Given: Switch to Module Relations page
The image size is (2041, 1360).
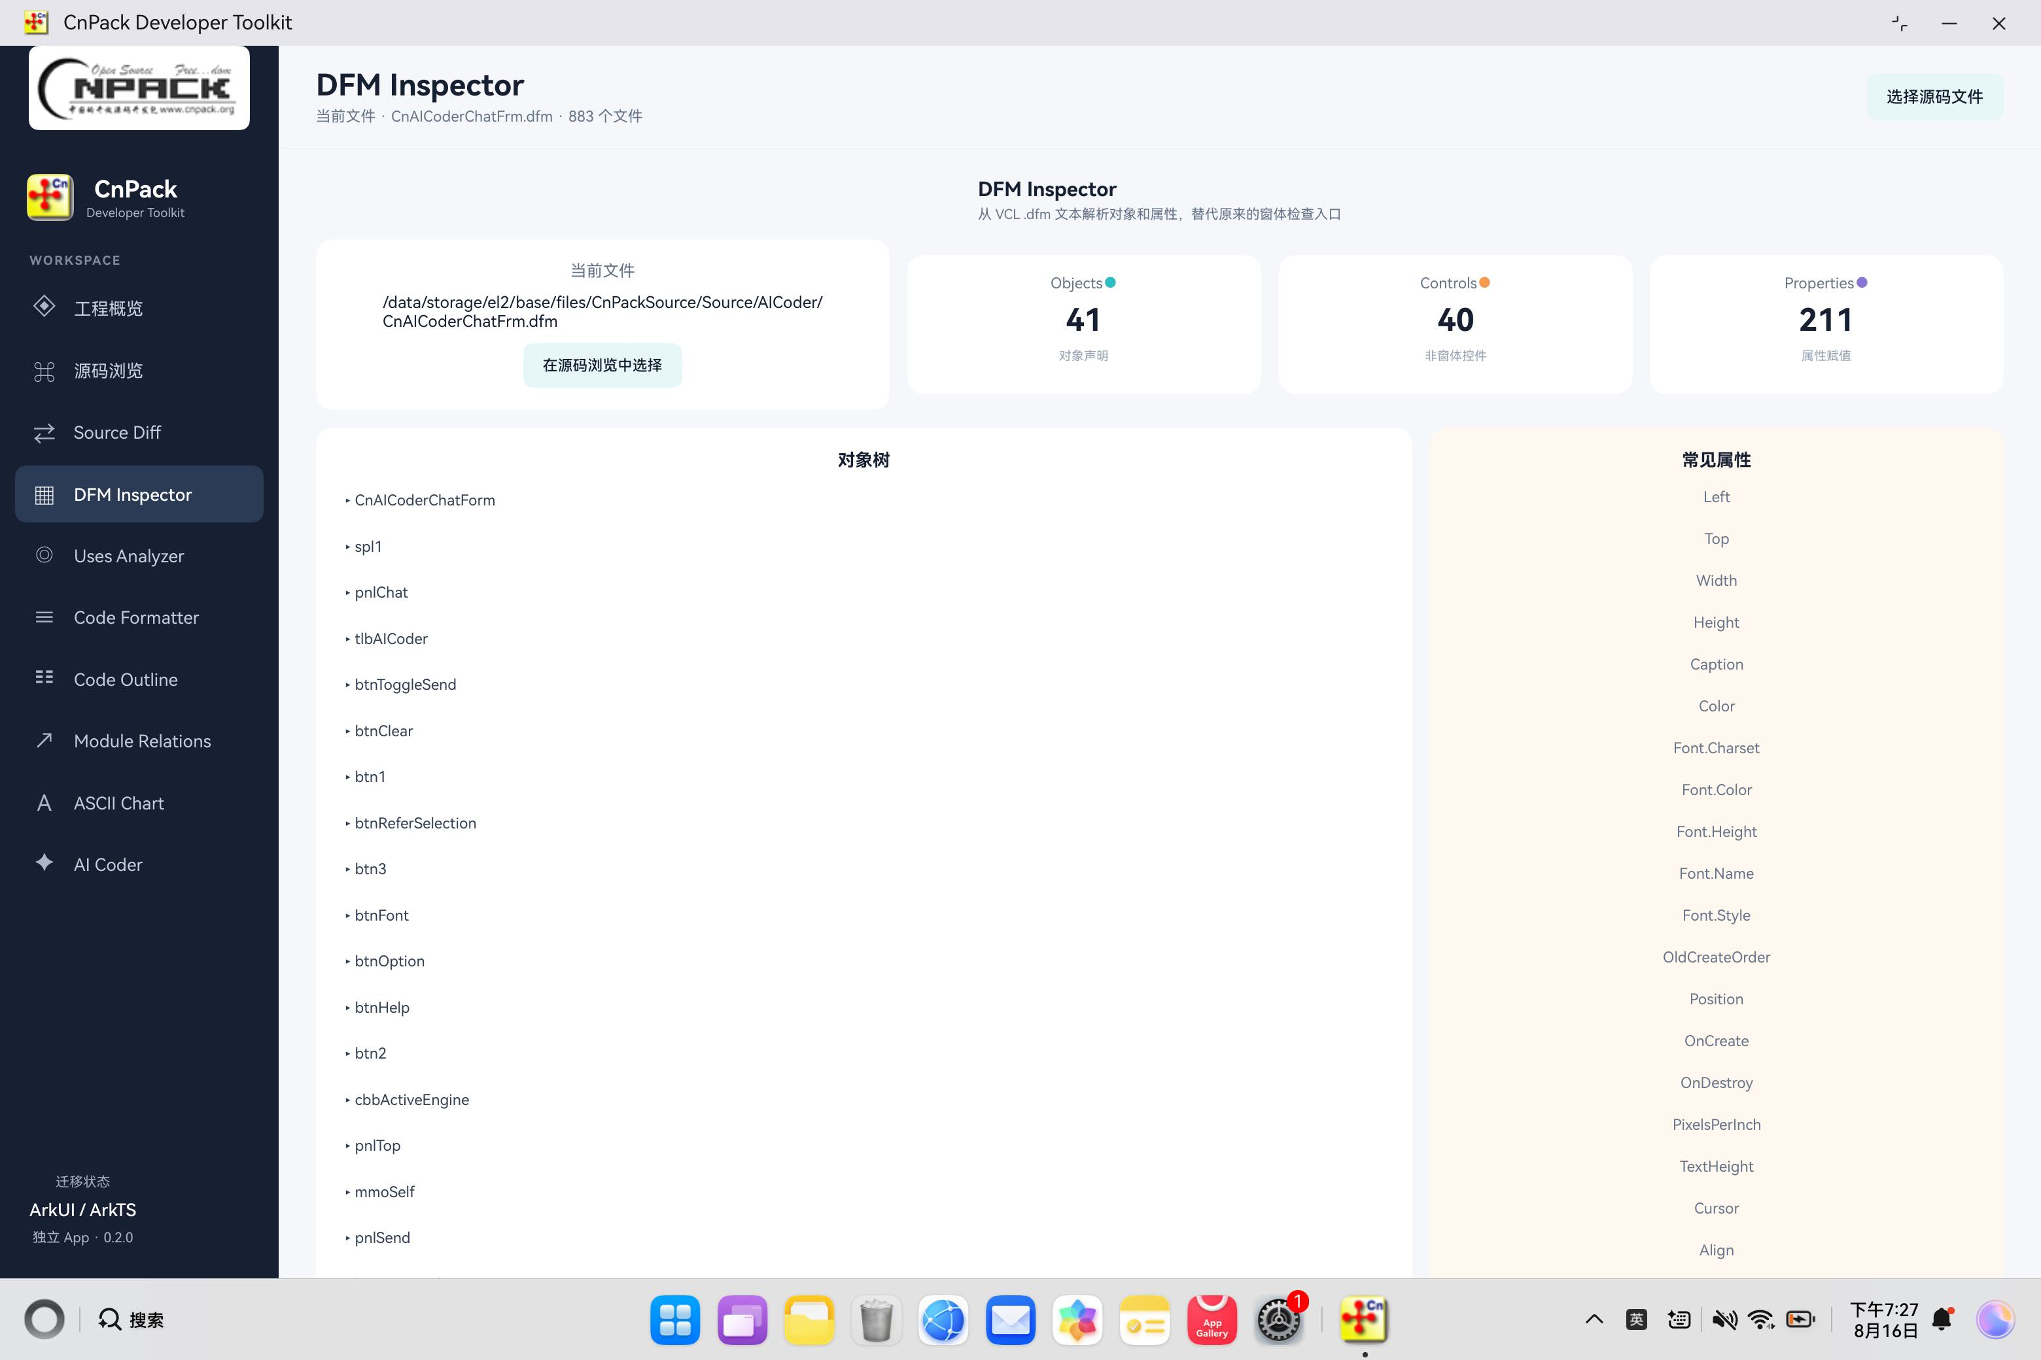Looking at the screenshot, I should 139,741.
